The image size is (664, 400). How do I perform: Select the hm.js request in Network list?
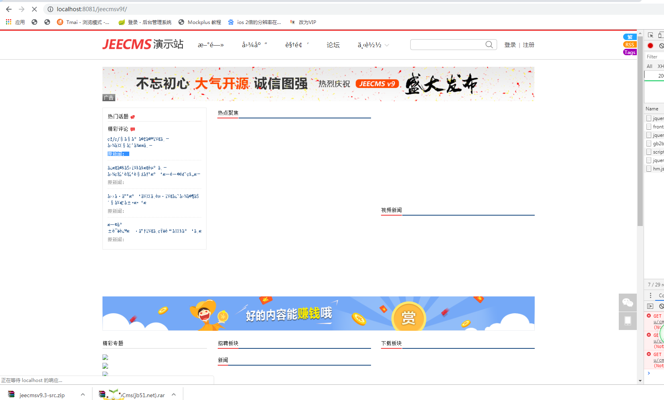click(x=655, y=169)
